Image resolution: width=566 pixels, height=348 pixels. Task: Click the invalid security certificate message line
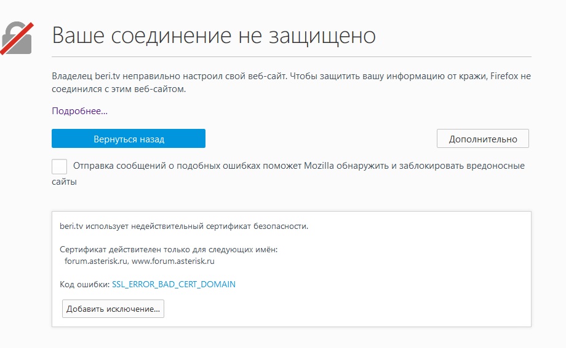(183, 226)
